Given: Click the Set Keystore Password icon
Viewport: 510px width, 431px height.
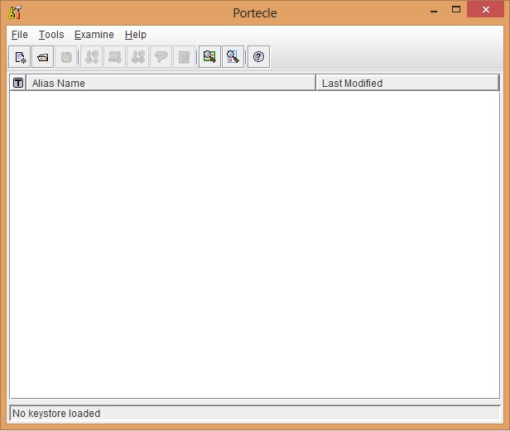Looking at the screenshot, I should [x=161, y=57].
